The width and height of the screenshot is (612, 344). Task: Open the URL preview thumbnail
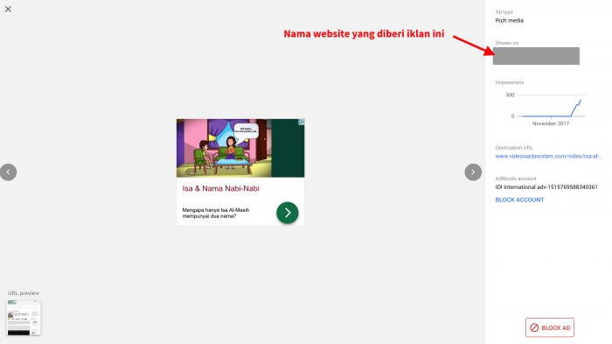[x=24, y=318]
